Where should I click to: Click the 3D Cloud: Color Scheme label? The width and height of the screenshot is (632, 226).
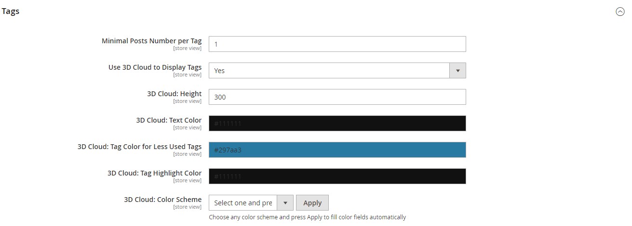pos(162,200)
